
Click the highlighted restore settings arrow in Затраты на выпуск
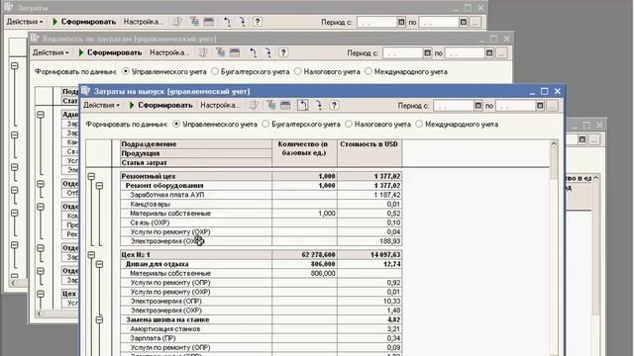click(303, 106)
